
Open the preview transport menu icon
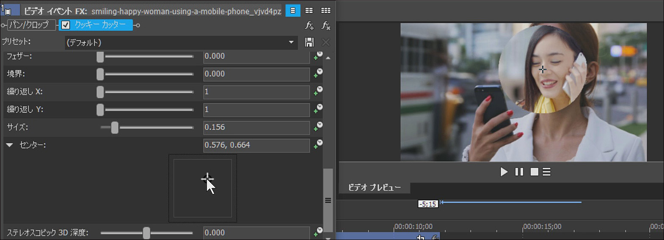coord(547,172)
